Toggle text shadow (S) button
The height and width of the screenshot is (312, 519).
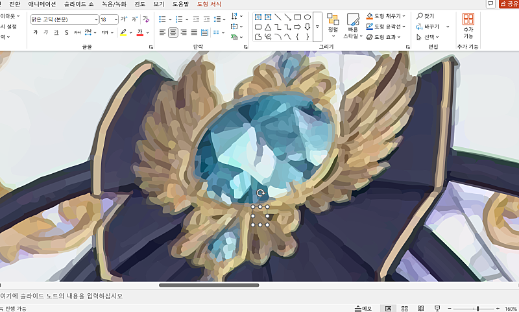[x=67, y=32]
